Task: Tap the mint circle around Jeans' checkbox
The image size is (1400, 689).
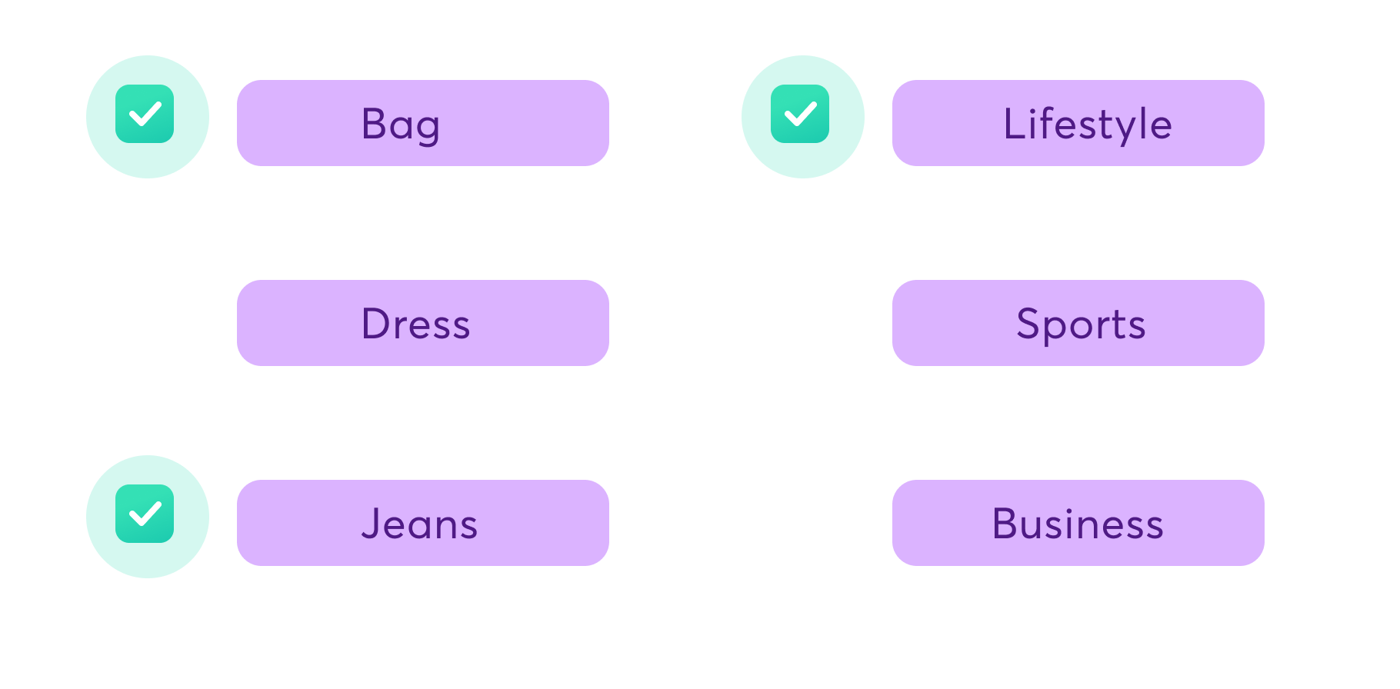Action: coord(148,517)
